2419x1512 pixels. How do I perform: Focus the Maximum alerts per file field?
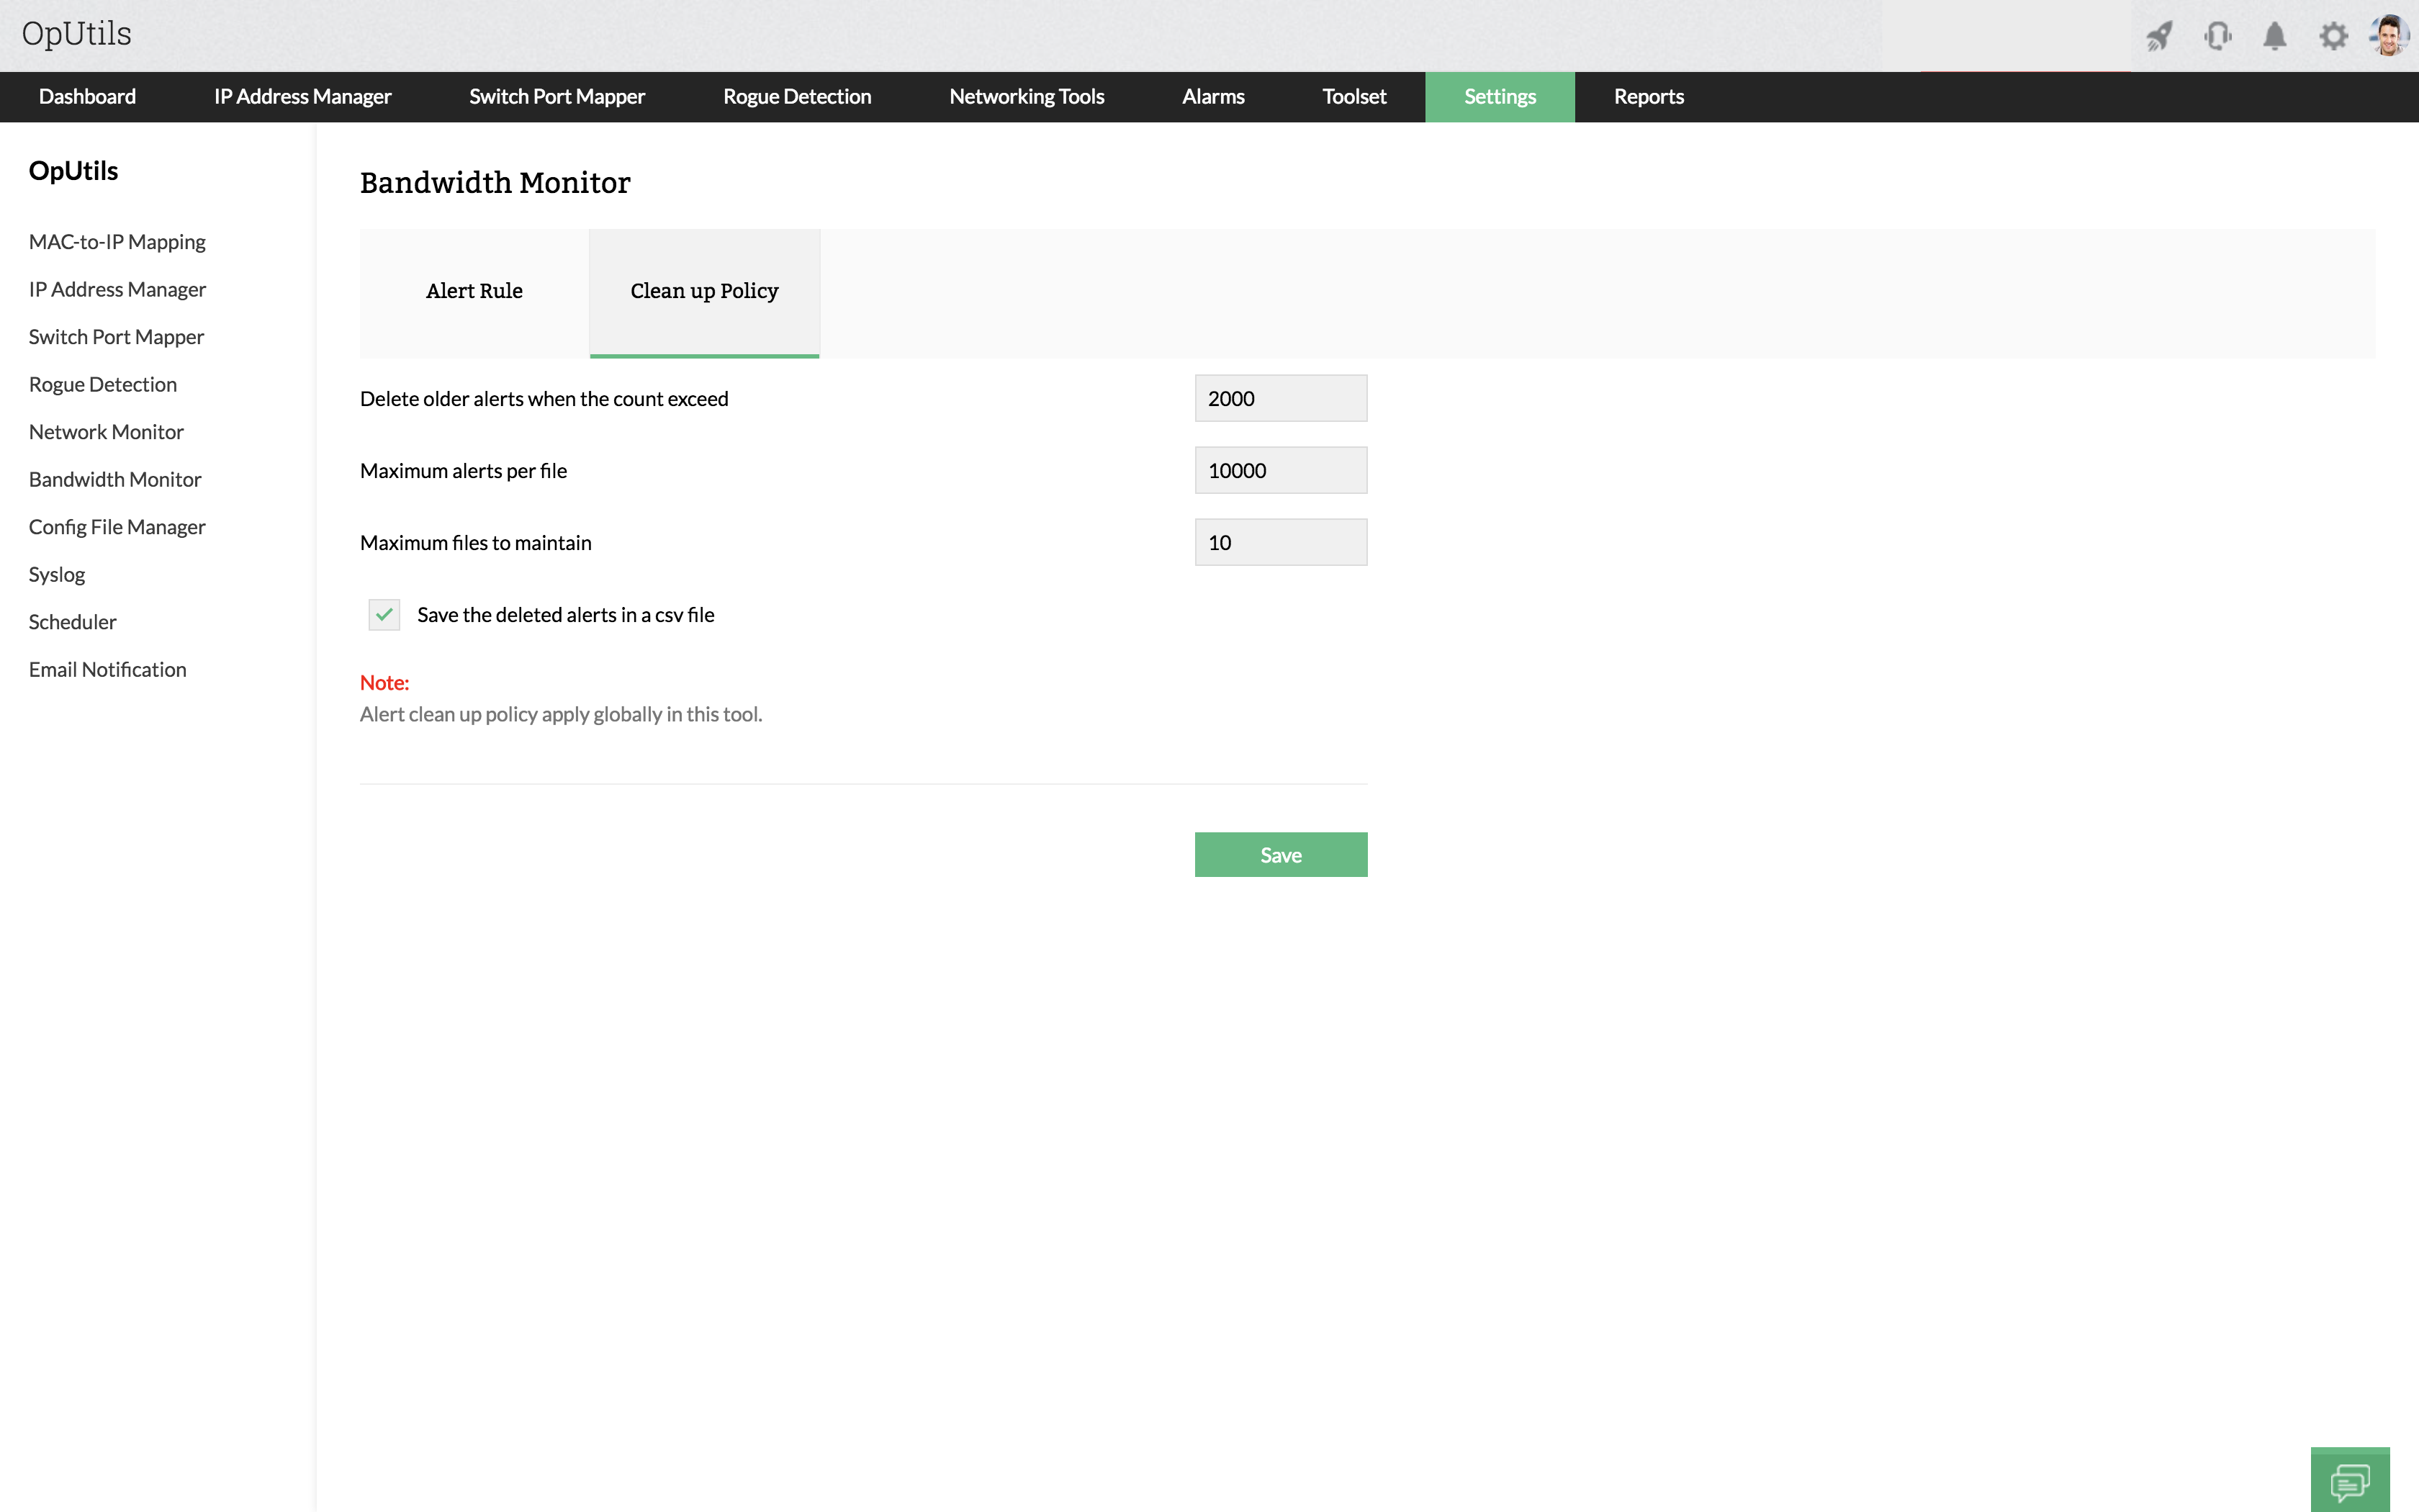1281,470
